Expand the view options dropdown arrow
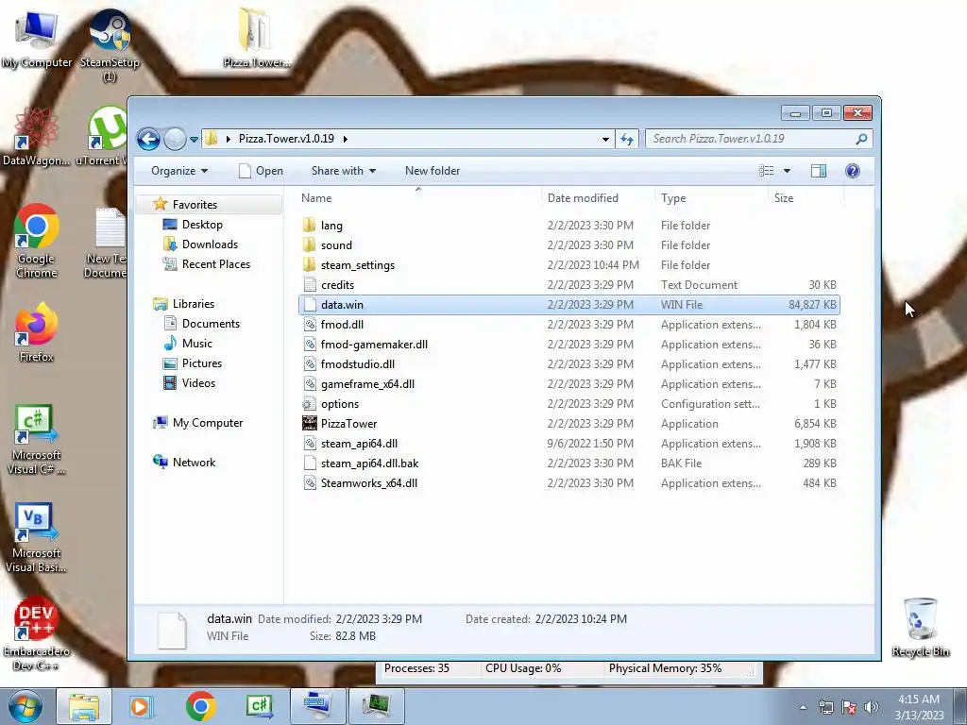Image resolution: width=967 pixels, height=725 pixels. pyautogui.click(x=787, y=171)
